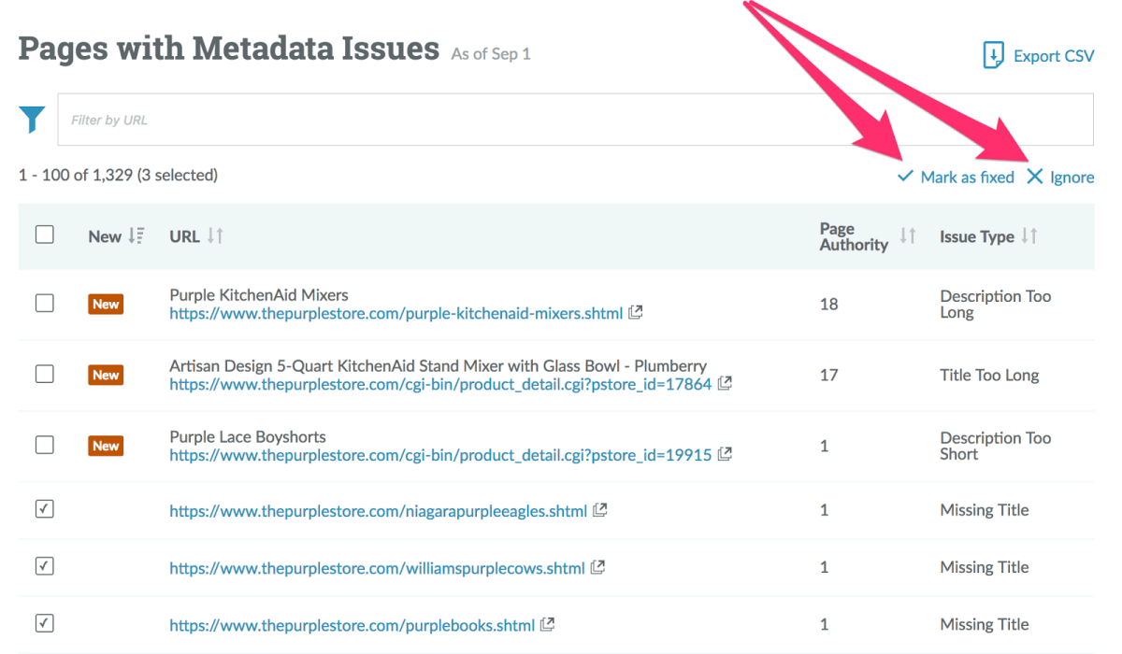
Task: Click the '1 - 100 of 1,329 (3 selected)' count text
Action: pyautogui.click(x=118, y=175)
